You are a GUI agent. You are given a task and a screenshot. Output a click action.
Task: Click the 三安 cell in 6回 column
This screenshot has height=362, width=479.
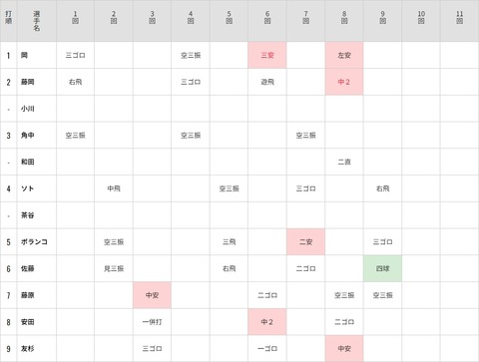(x=267, y=55)
